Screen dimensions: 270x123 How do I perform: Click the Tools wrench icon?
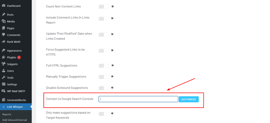pos(3,78)
